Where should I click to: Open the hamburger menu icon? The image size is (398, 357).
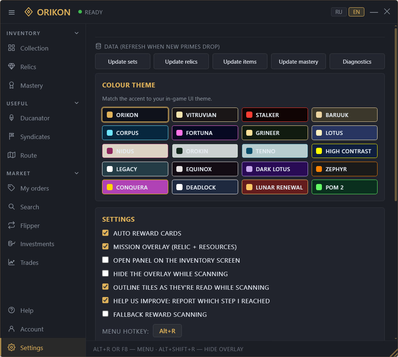coord(12,12)
